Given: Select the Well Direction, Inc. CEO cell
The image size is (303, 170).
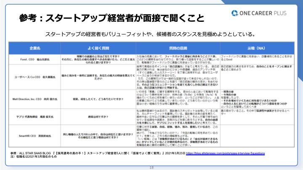Looking at the screenshot, I should click(x=35, y=99).
